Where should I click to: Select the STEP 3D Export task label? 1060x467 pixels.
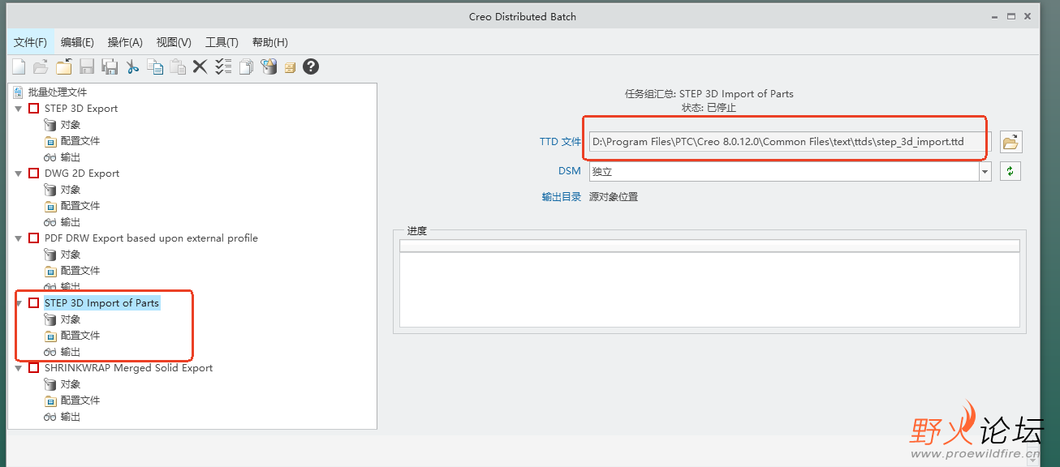coord(81,109)
